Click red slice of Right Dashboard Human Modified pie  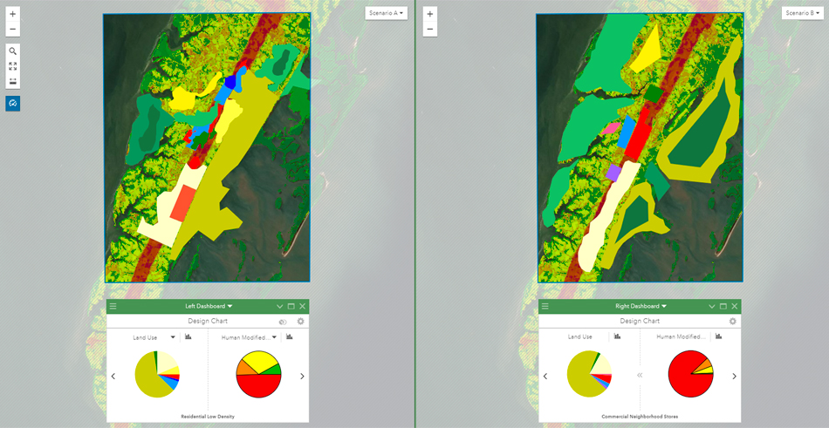click(685, 377)
